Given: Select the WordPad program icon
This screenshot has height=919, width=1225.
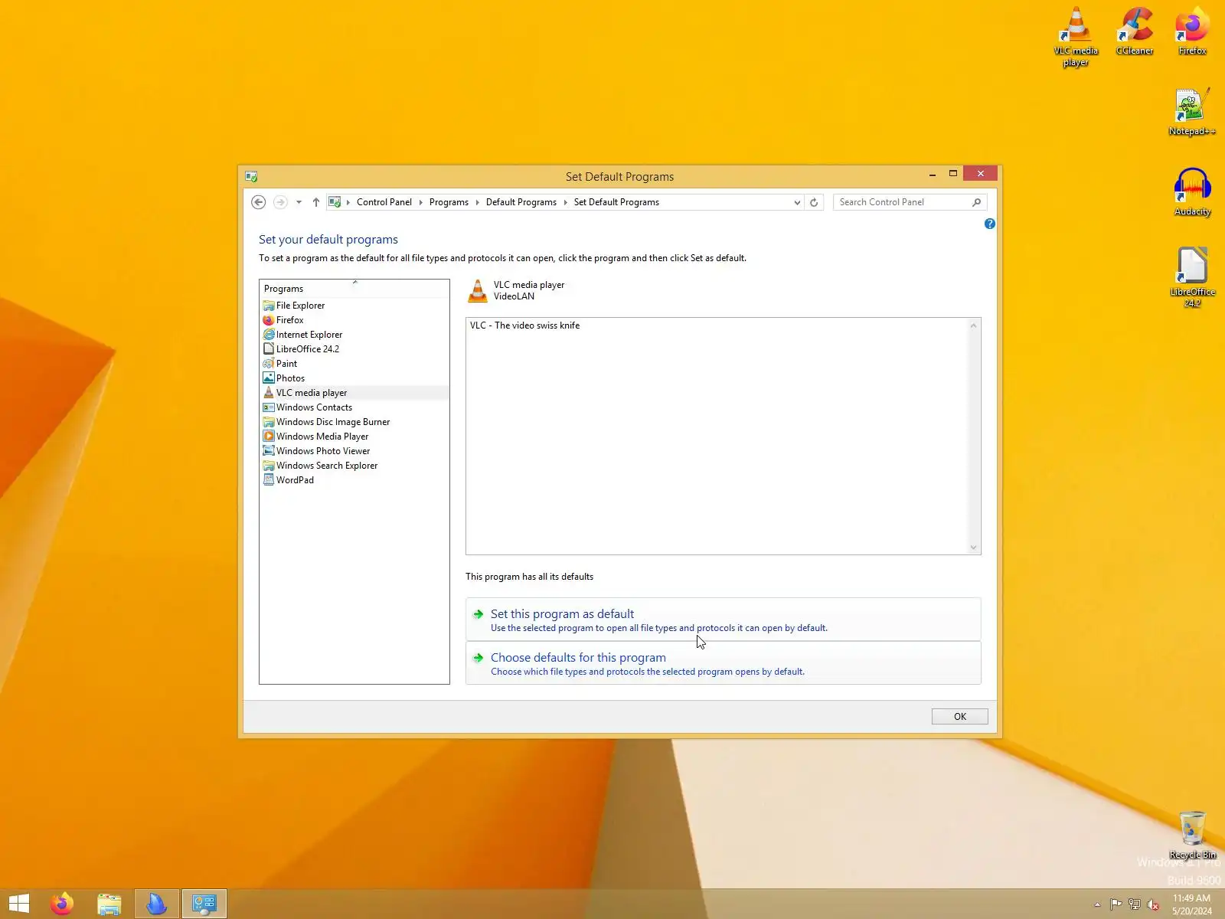Looking at the screenshot, I should (x=269, y=480).
